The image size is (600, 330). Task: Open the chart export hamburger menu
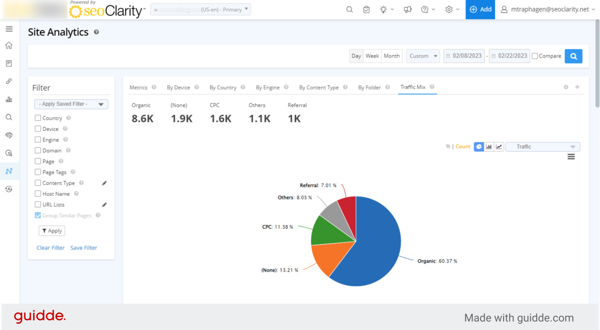(x=571, y=157)
